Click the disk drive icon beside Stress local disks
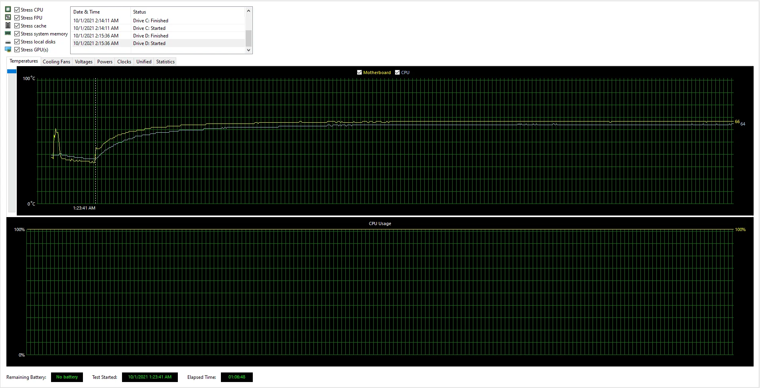The image size is (760, 388). [8, 42]
